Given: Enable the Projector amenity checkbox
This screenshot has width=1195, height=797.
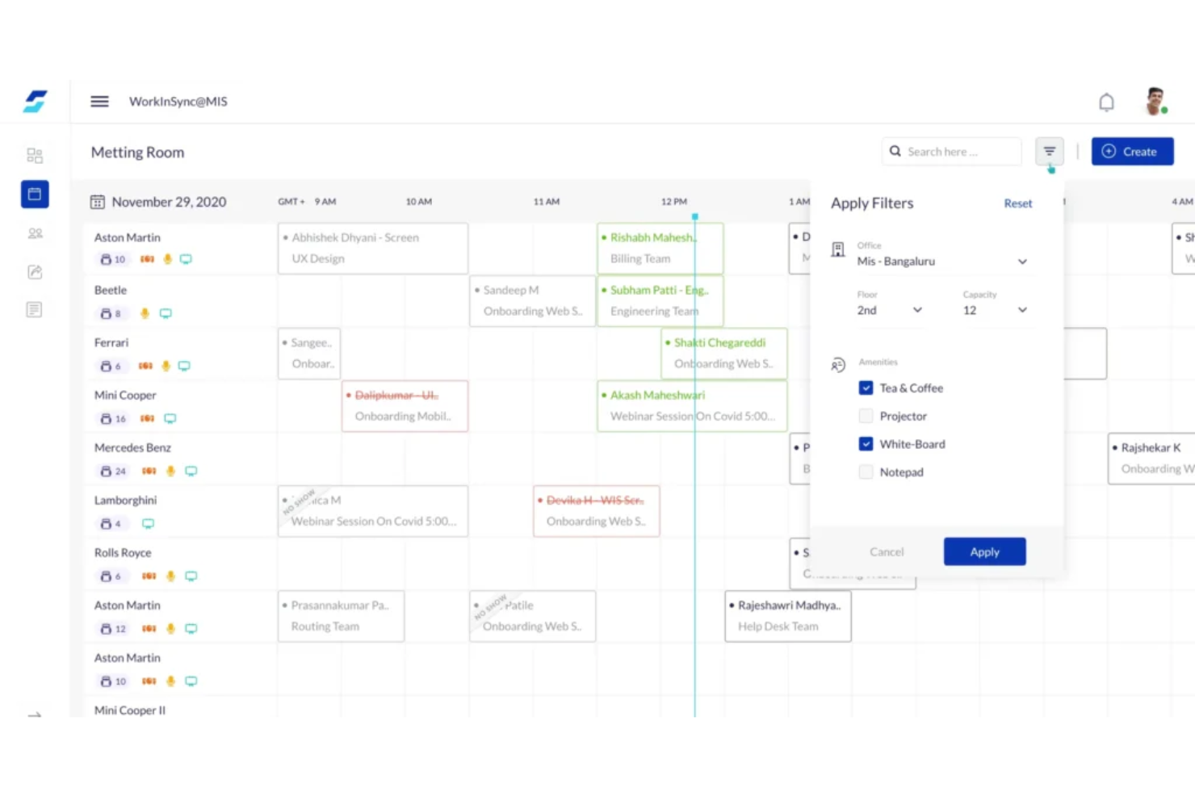Looking at the screenshot, I should [x=866, y=416].
